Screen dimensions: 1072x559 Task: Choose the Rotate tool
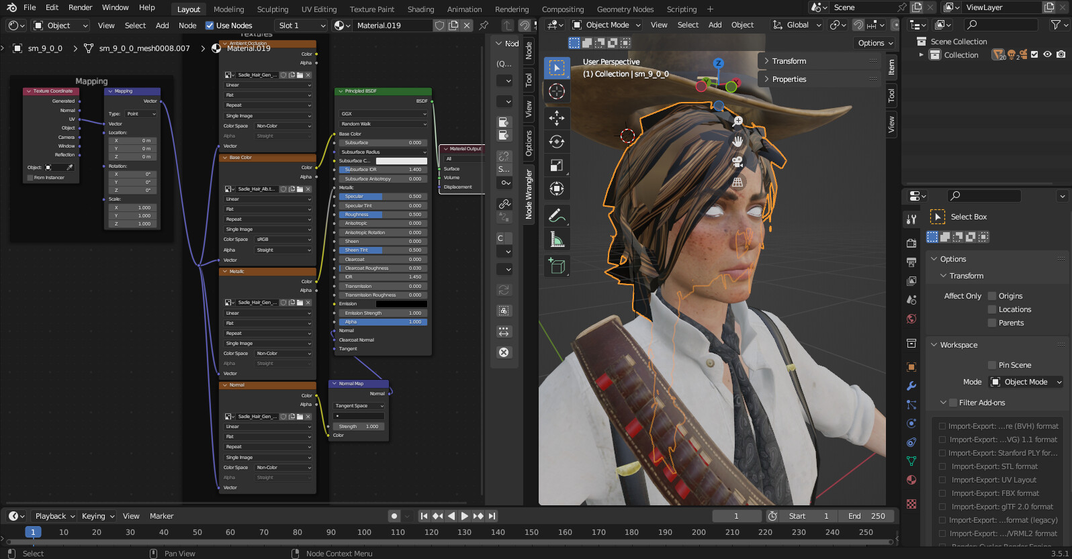tap(557, 142)
